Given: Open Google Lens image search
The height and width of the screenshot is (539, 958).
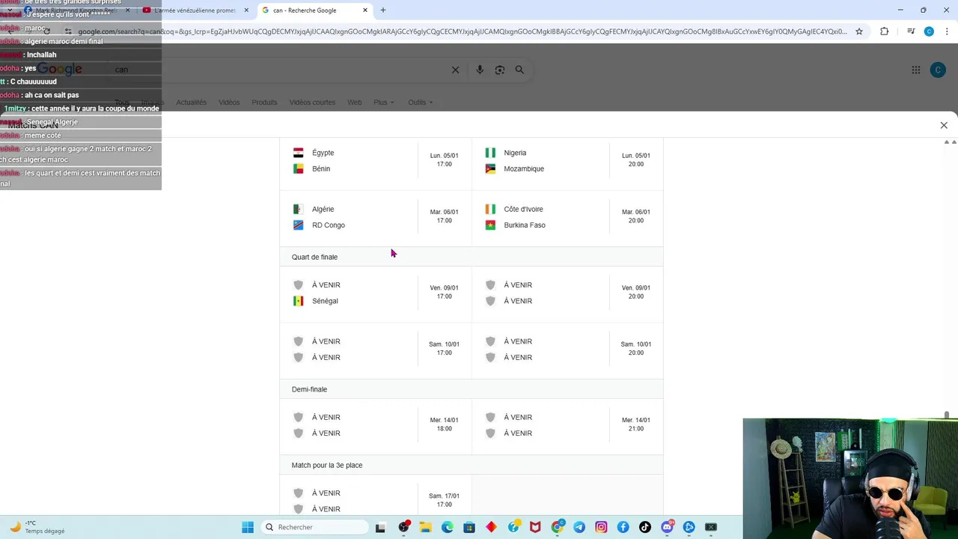Looking at the screenshot, I should pos(500,70).
